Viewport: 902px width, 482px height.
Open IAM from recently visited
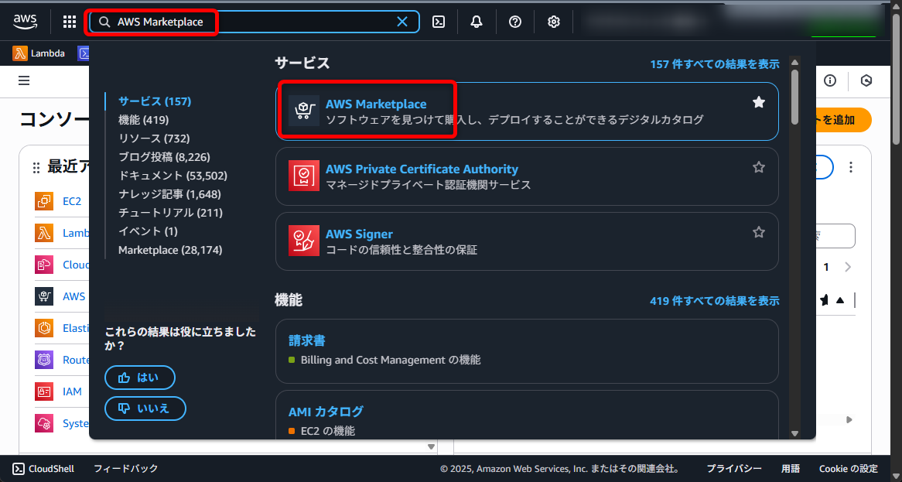[x=72, y=391]
